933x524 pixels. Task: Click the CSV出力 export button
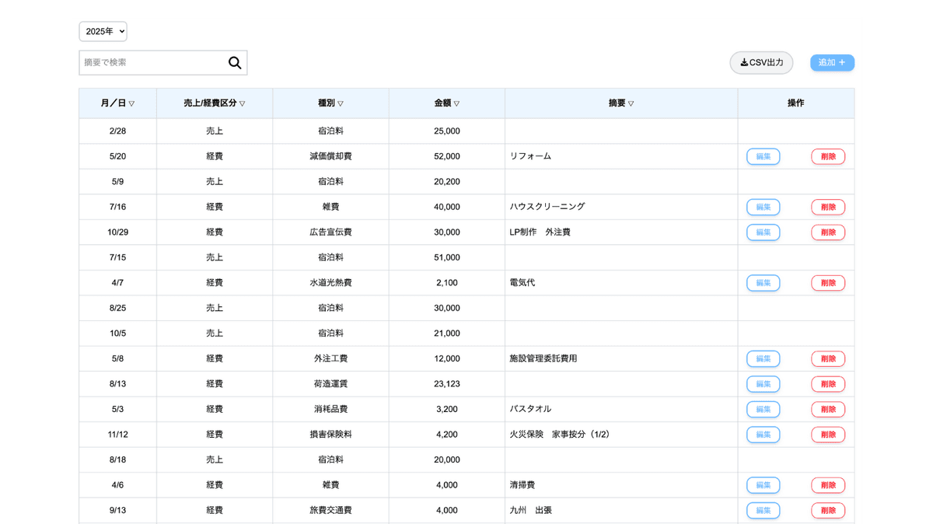760,62
